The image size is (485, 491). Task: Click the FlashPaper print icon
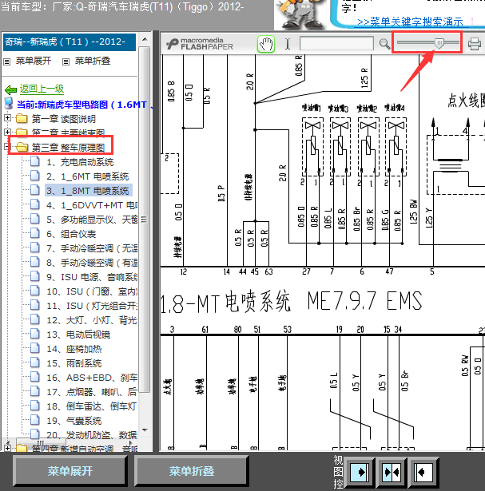[x=475, y=44]
